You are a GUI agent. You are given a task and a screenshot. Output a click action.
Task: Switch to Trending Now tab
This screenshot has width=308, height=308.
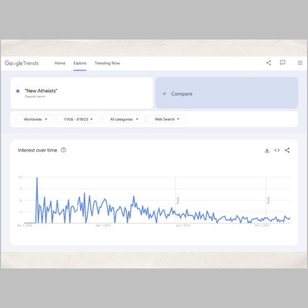[107, 63]
